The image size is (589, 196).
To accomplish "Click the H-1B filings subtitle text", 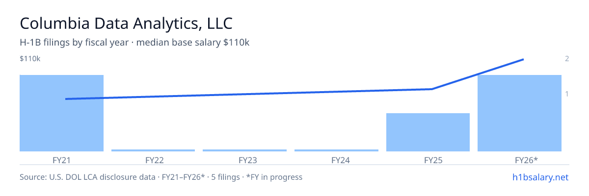I will 135,43.
